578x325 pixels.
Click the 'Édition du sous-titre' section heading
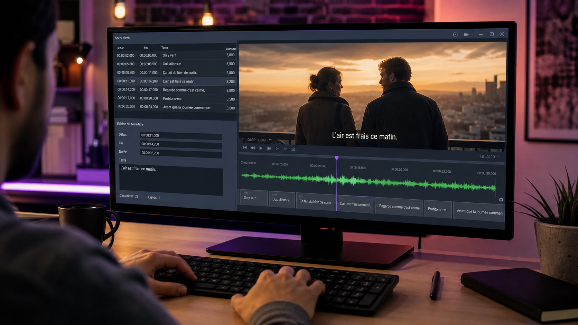[x=130, y=124]
